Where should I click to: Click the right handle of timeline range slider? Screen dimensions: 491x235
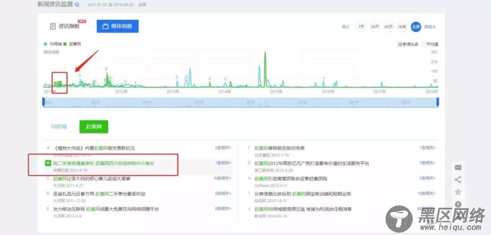pyautogui.click(x=437, y=102)
